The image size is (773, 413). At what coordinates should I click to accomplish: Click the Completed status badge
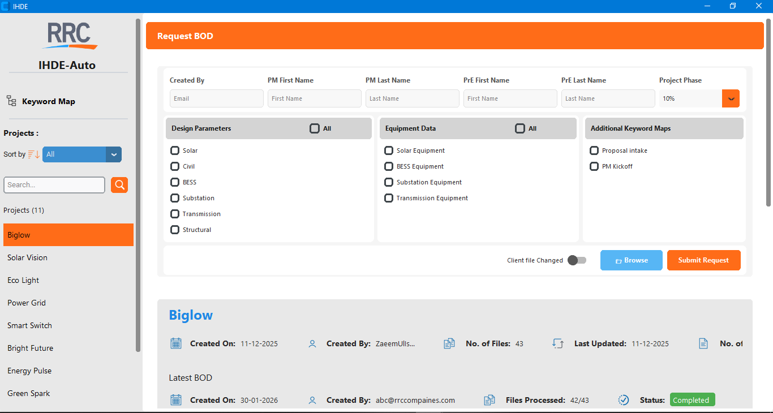[x=693, y=400]
